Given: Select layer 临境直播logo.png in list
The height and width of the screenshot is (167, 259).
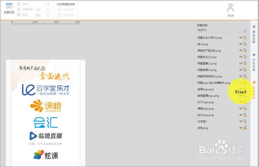Looking at the screenshot, I should [208, 96].
